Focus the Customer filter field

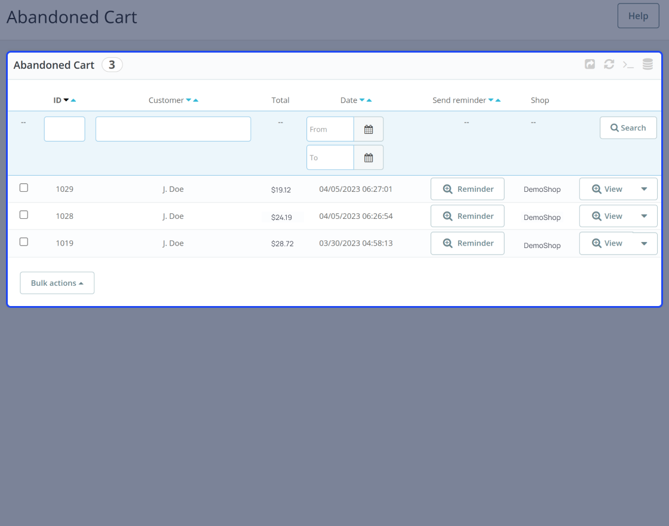pos(173,129)
